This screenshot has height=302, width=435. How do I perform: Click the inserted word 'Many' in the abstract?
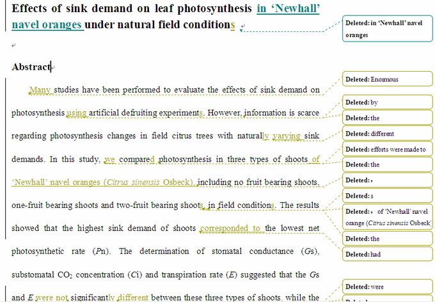pos(40,90)
